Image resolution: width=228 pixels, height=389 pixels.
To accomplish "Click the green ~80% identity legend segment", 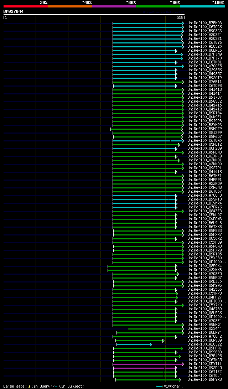I will (158, 6).
